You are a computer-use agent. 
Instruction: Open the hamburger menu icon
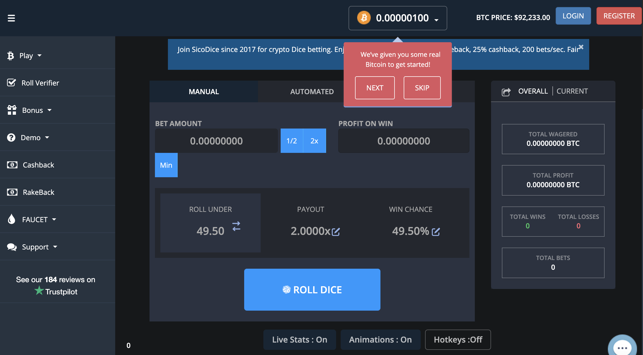11,18
